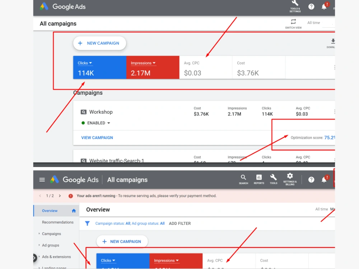Click the Optimization score 75.2% link

pyautogui.click(x=330, y=137)
